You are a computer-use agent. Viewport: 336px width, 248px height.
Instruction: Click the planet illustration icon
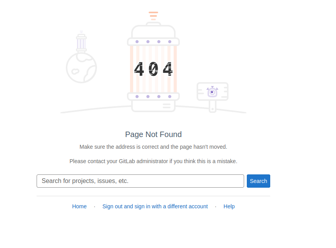tap(81, 68)
